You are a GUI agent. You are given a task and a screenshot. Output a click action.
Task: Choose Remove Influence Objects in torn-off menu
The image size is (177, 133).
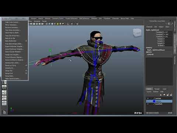pyautogui.click(x=14, y=60)
